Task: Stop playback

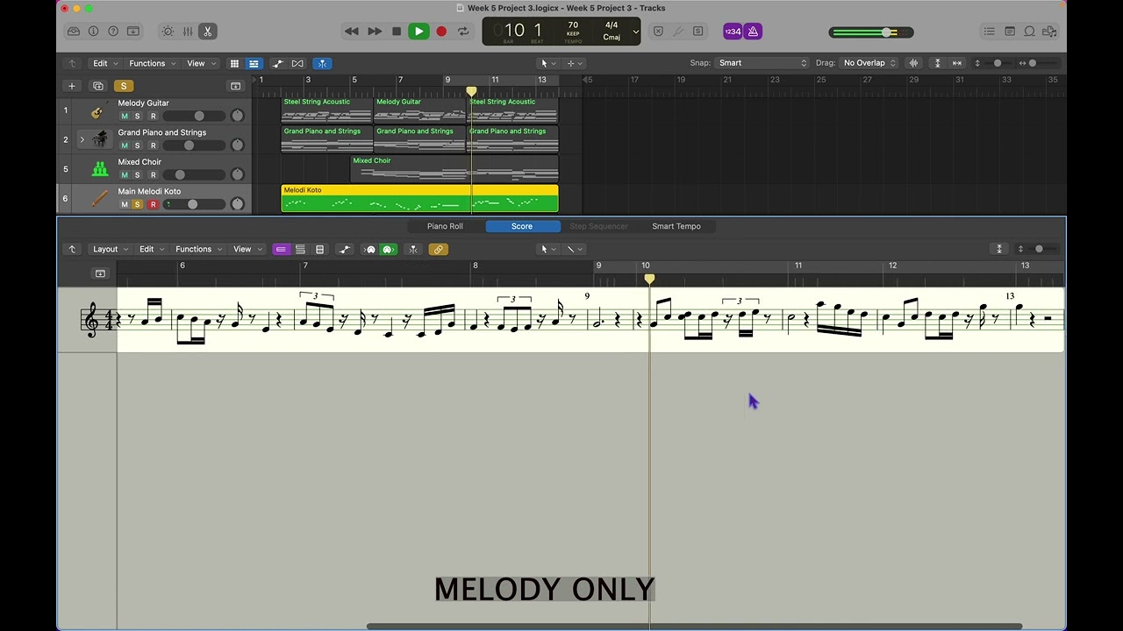Action: click(x=397, y=32)
